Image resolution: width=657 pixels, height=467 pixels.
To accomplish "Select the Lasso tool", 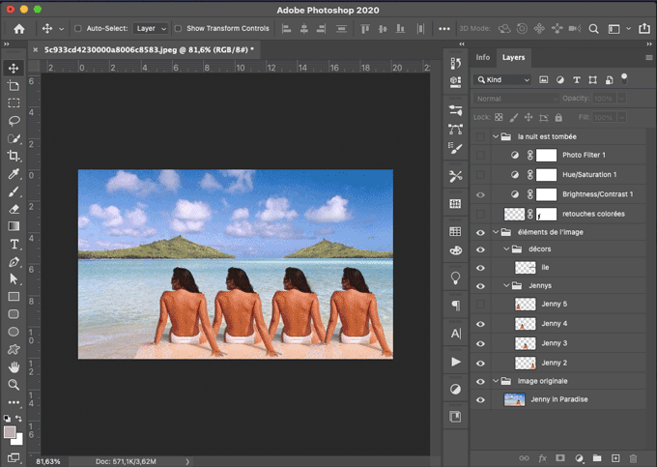I will (x=14, y=121).
